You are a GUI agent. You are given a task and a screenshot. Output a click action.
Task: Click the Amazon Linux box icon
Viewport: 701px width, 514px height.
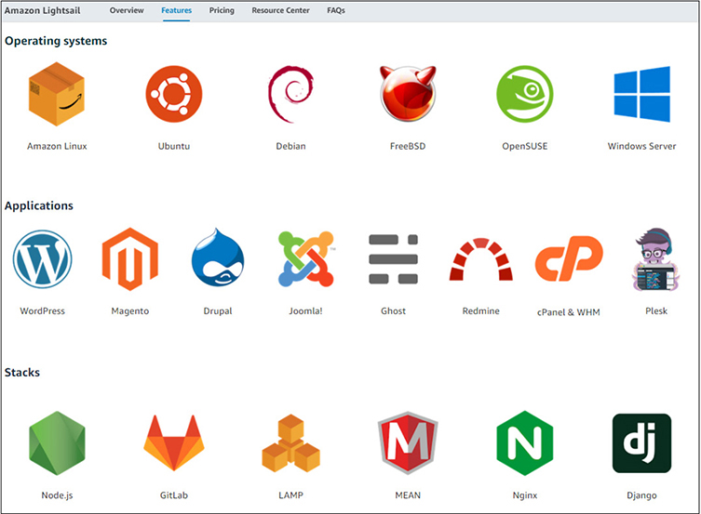tap(57, 94)
